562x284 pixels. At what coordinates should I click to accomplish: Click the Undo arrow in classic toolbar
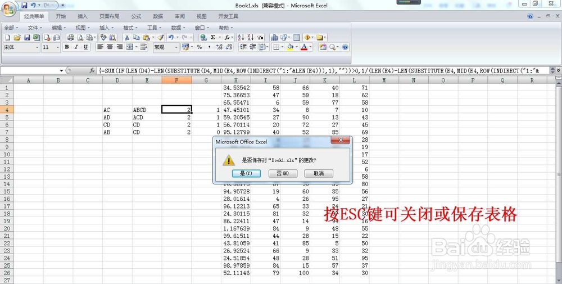(171, 37)
